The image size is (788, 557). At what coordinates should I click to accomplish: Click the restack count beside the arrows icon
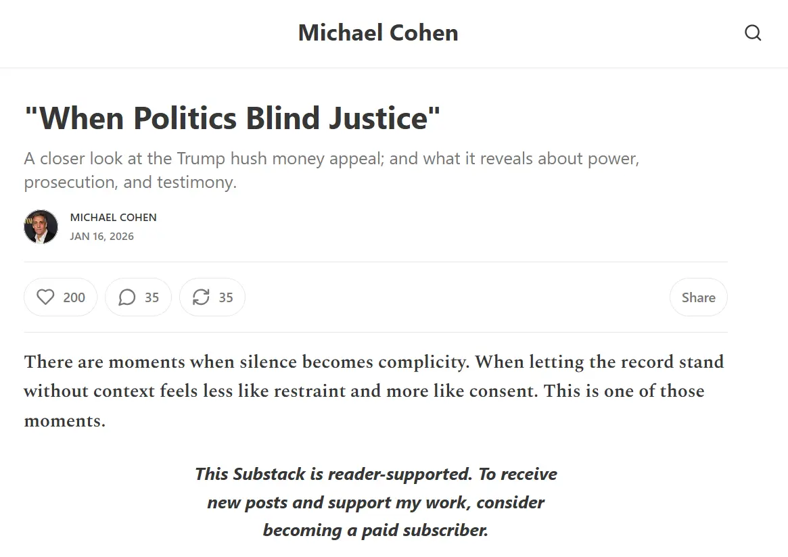click(226, 297)
